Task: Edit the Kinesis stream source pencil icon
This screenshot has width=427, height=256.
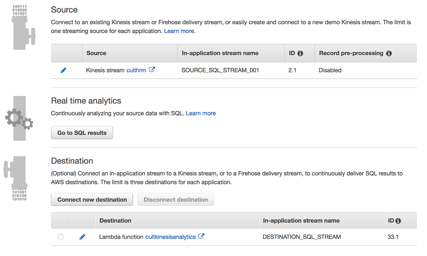Action: [64, 70]
